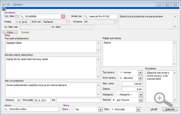Image resolution: width=181 pixels, height=115 pixels.
Task: Select the Údaje tab
Action: pyautogui.click(x=10, y=32)
